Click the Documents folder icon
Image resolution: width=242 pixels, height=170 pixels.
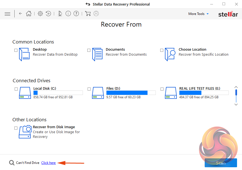click(98, 55)
